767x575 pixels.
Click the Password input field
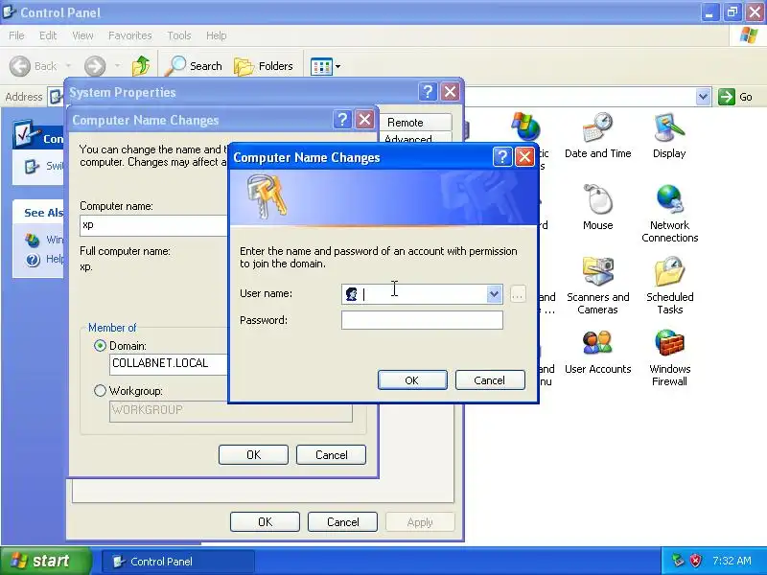(422, 320)
